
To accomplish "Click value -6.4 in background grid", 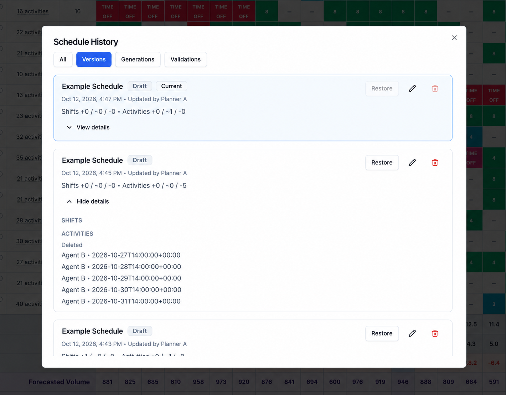I will point(494,363).
